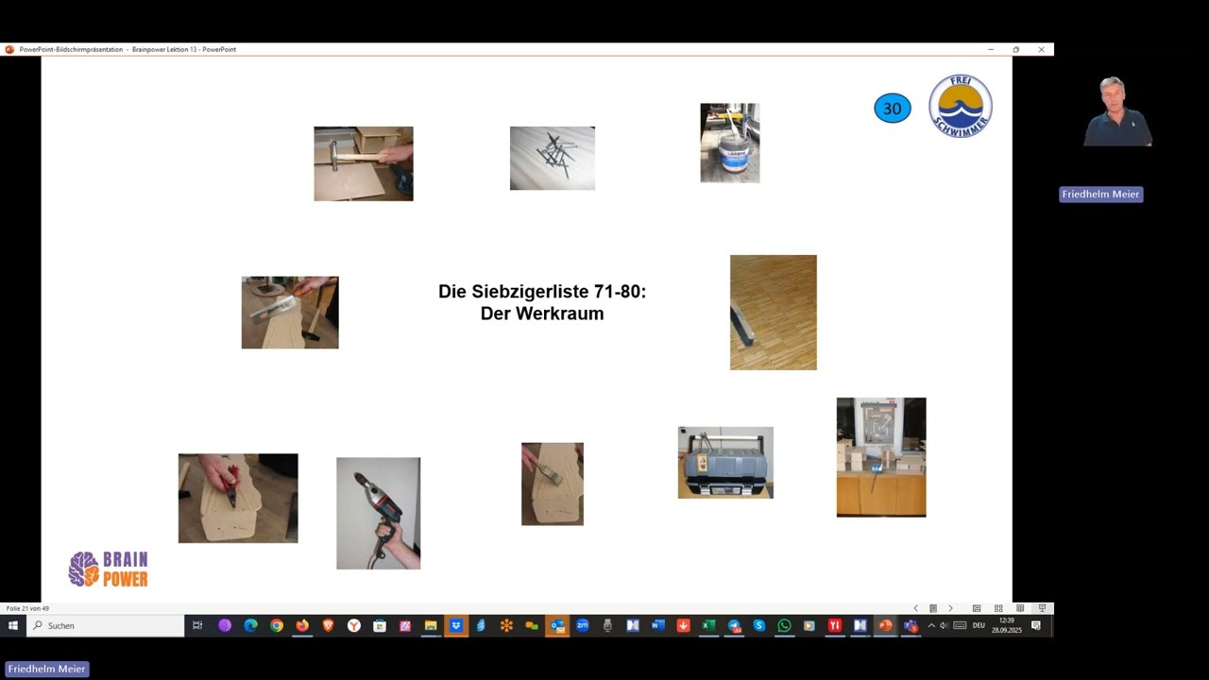Screen dimensions: 1209x680
Task: Open WhatsApp from taskbar
Action: pyautogui.click(x=784, y=625)
